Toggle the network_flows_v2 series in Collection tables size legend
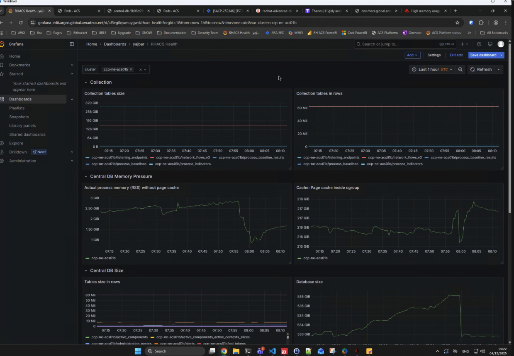The width and height of the screenshot is (514, 356). point(183,158)
